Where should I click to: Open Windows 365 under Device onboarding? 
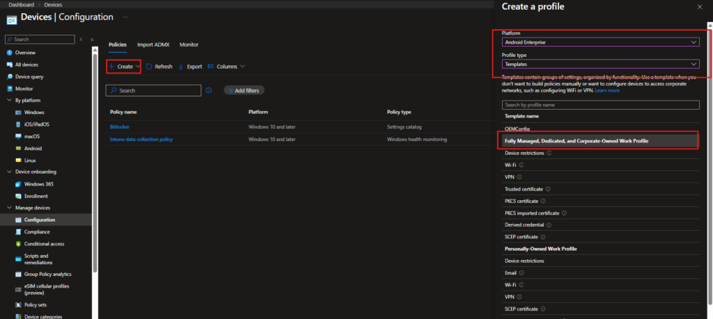click(x=38, y=184)
